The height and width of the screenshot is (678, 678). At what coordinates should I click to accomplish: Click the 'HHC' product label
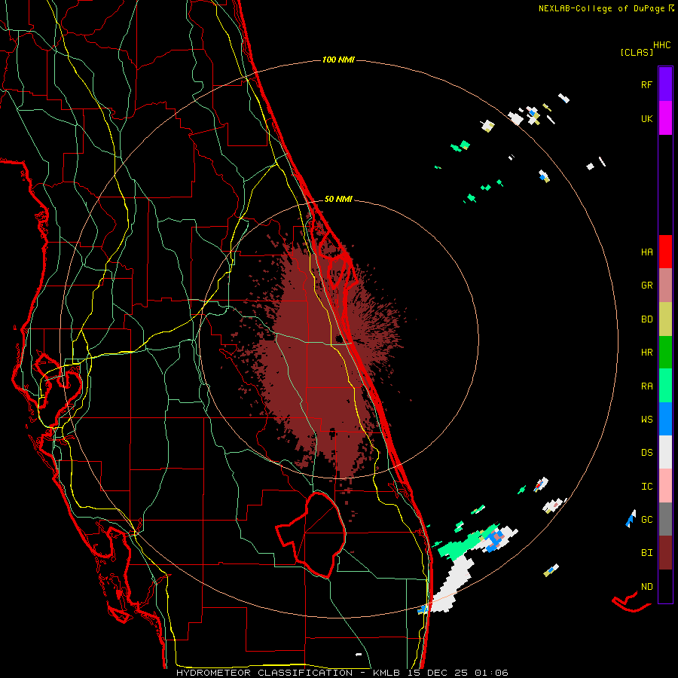pyautogui.click(x=662, y=45)
